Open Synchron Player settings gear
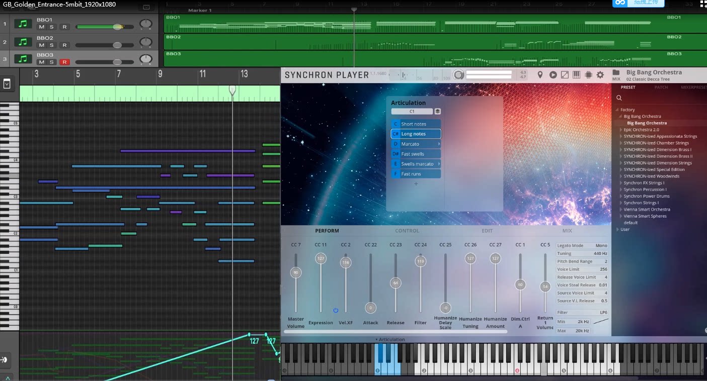 click(x=600, y=75)
